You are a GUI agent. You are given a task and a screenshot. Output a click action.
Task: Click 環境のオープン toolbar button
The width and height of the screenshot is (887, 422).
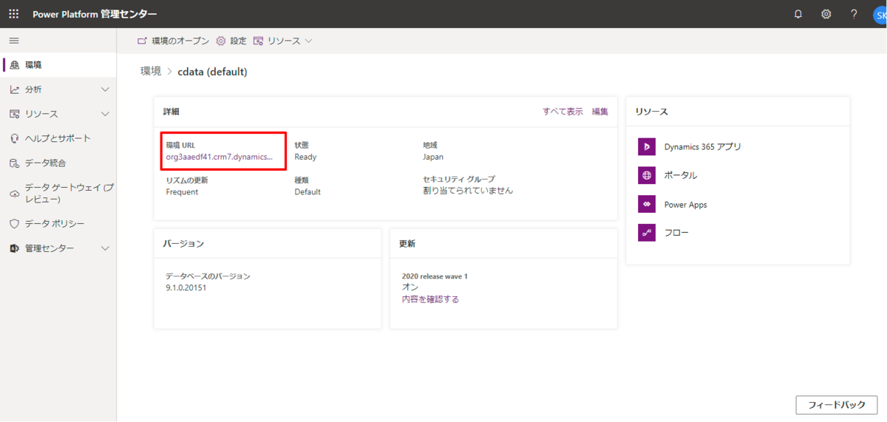point(174,41)
